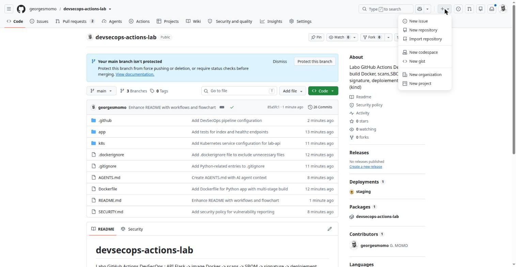Click Create a new release link
Screen dimensions: 516x267
[365, 167]
